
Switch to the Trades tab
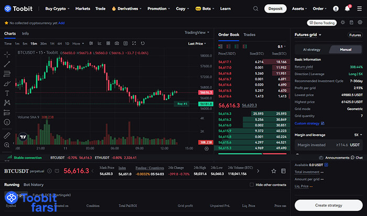click(250, 35)
